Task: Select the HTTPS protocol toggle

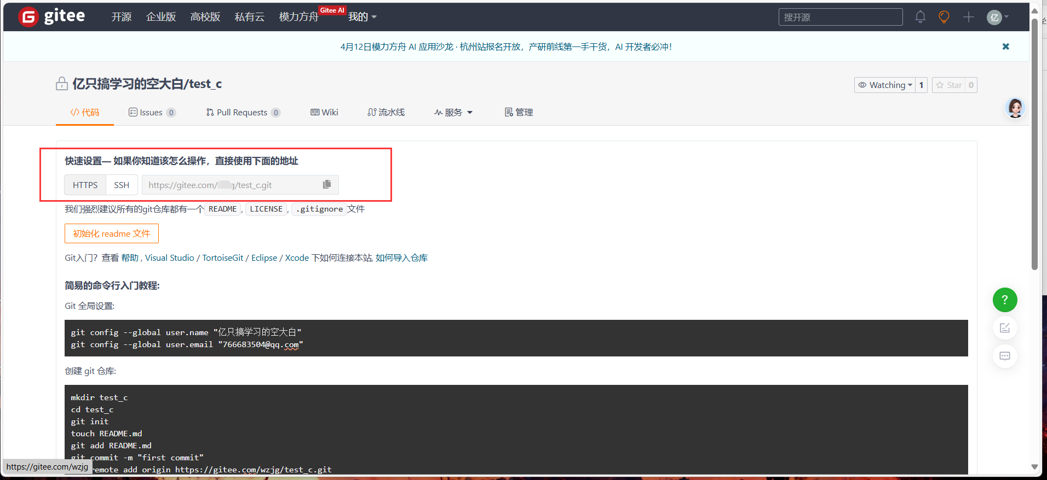Action: point(85,185)
